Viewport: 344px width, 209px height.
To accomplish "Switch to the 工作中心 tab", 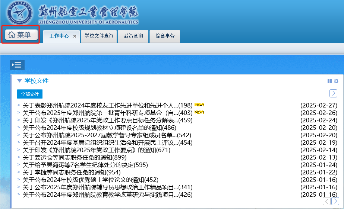I will click(59, 36).
